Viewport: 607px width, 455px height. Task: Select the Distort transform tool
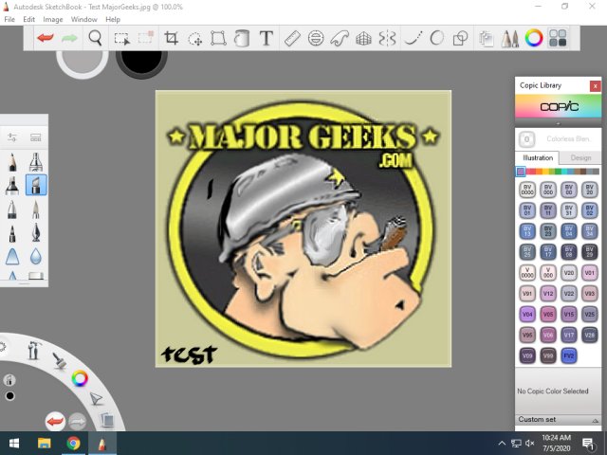218,38
